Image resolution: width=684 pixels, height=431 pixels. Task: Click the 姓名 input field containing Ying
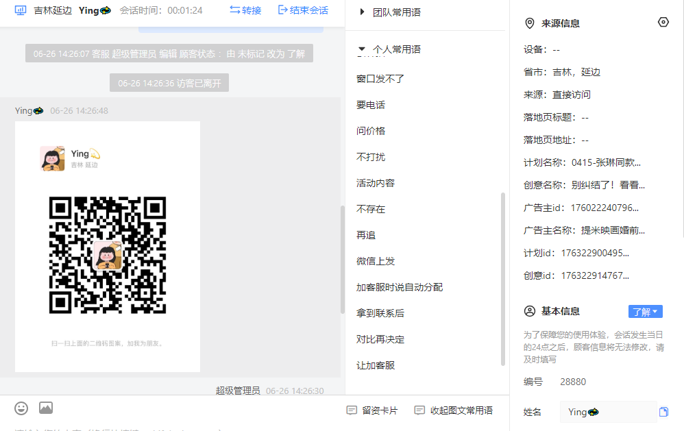click(608, 412)
